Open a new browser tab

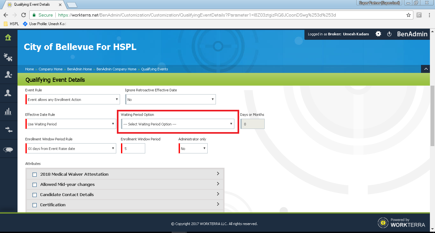point(72,5)
